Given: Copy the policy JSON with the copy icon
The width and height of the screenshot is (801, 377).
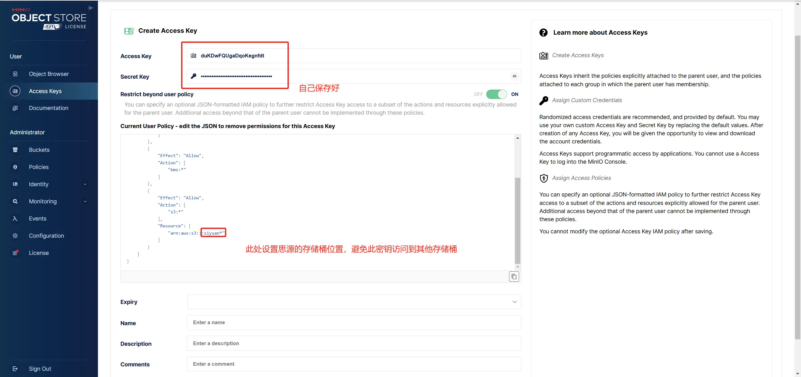Looking at the screenshot, I should [514, 277].
